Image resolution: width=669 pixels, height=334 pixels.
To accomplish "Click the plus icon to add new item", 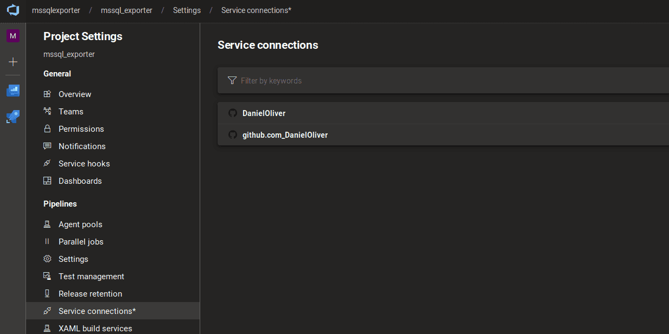I will click(x=13, y=62).
